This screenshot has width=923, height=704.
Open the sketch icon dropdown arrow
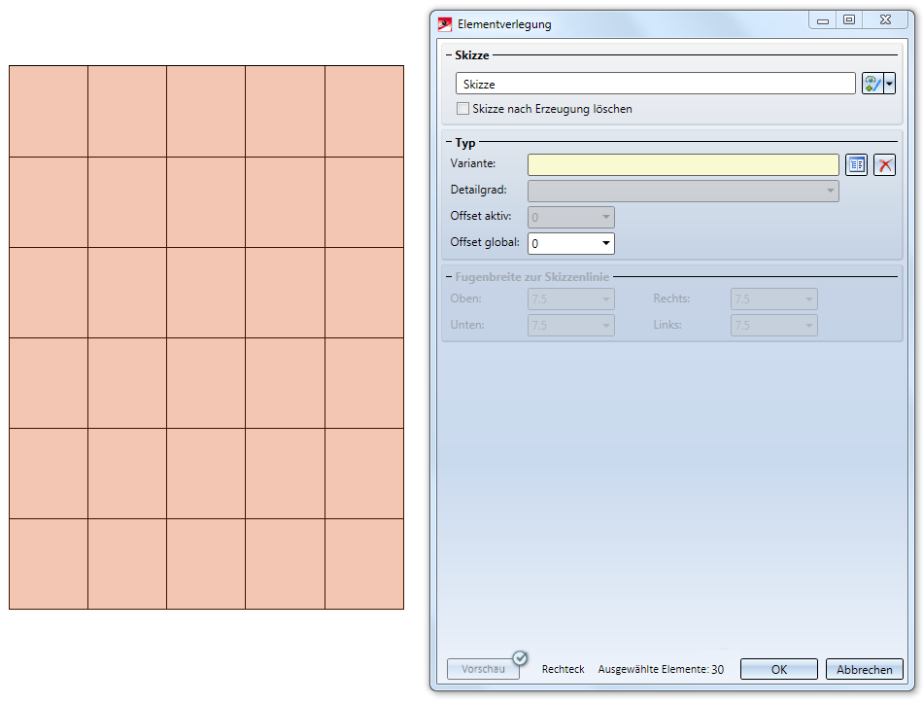tap(889, 84)
